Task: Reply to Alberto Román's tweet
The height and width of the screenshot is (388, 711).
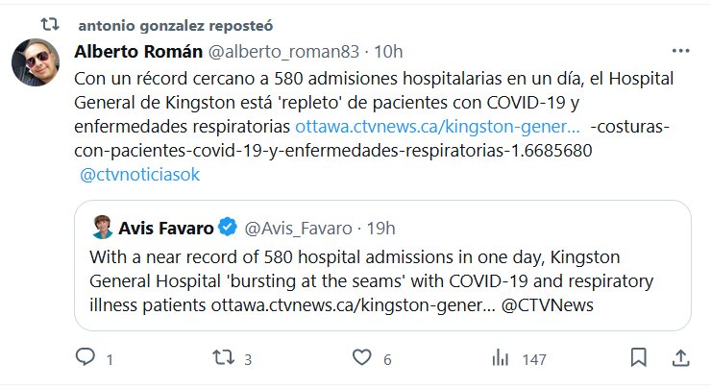Action: (x=86, y=358)
